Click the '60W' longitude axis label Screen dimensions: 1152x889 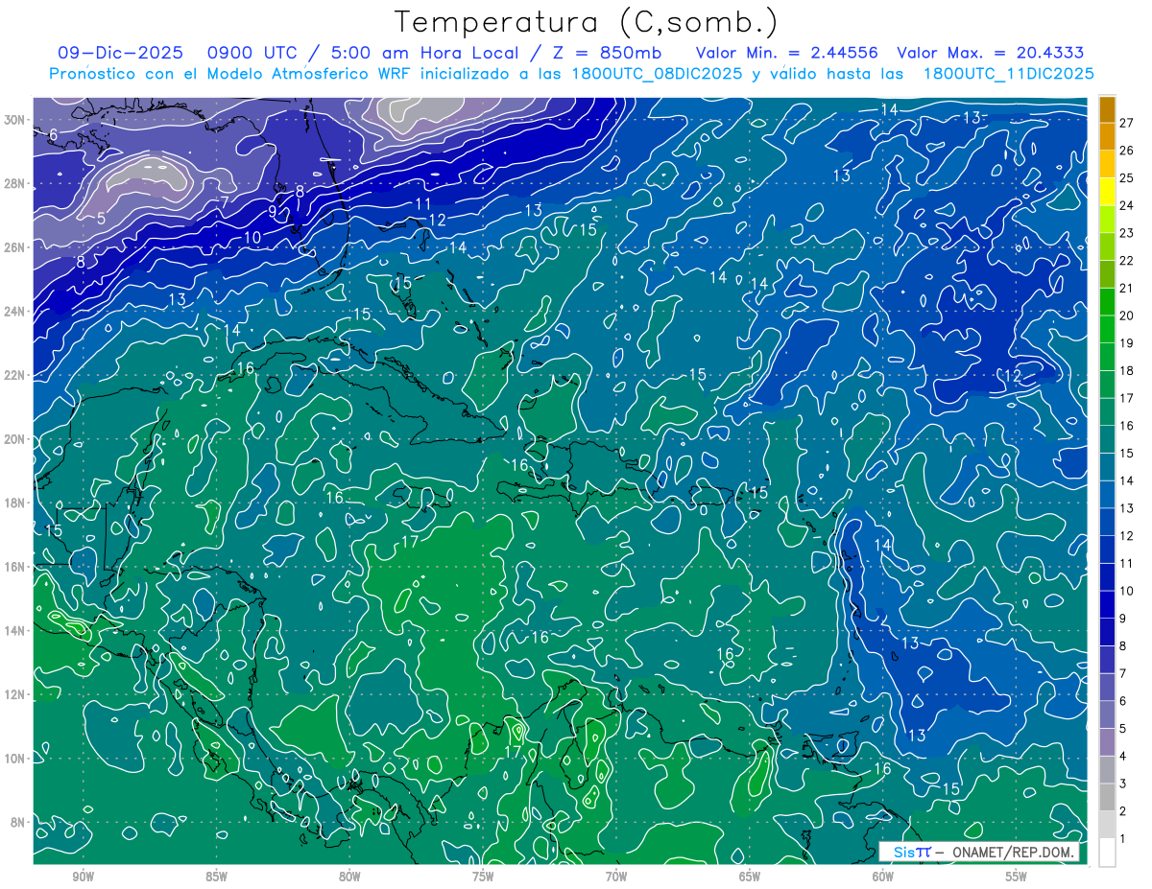883,877
